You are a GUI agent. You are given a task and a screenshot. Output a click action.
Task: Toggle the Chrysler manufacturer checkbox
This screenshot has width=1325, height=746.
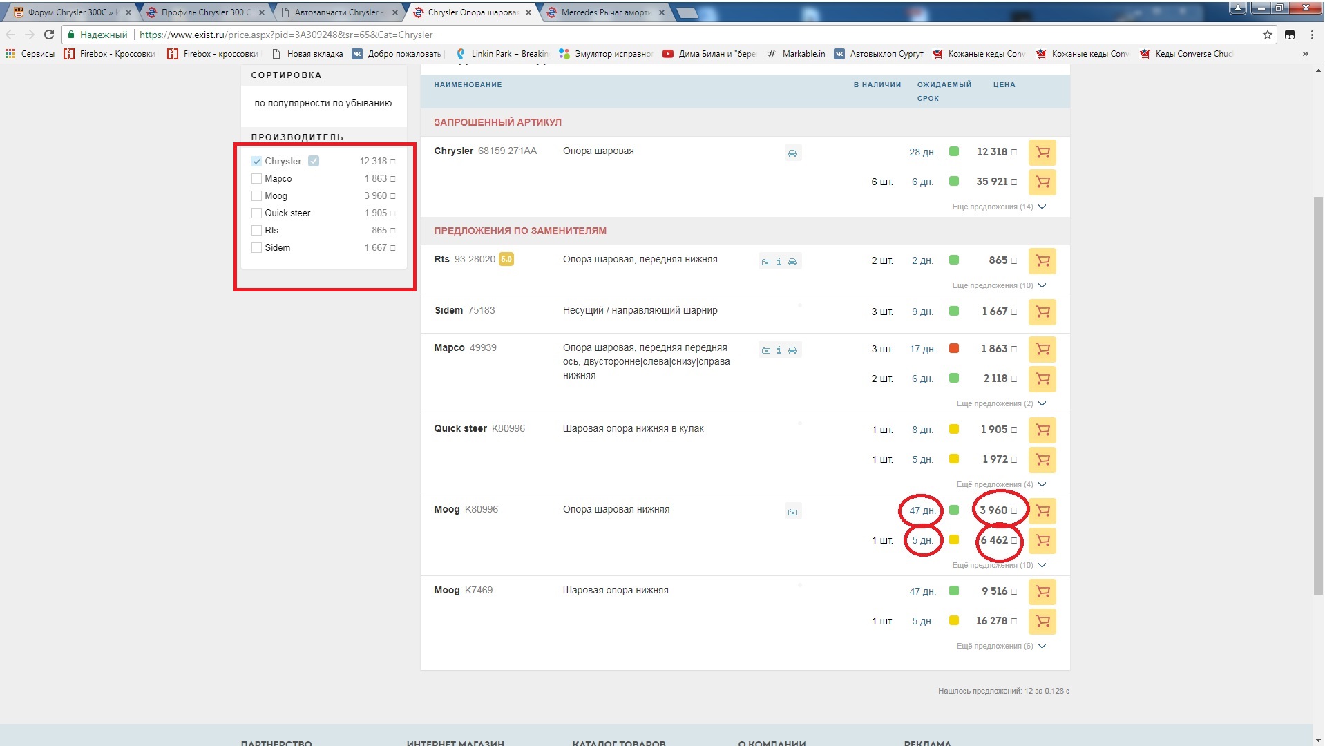point(256,161)
